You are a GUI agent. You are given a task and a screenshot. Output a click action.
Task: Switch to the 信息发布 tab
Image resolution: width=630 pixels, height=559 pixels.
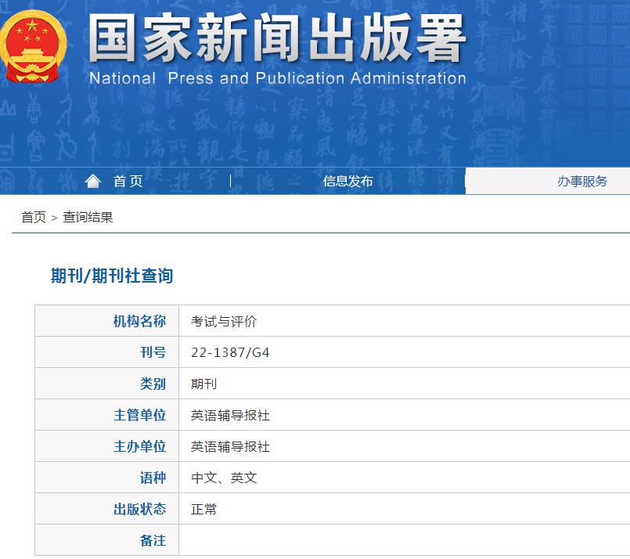[347, 181]
